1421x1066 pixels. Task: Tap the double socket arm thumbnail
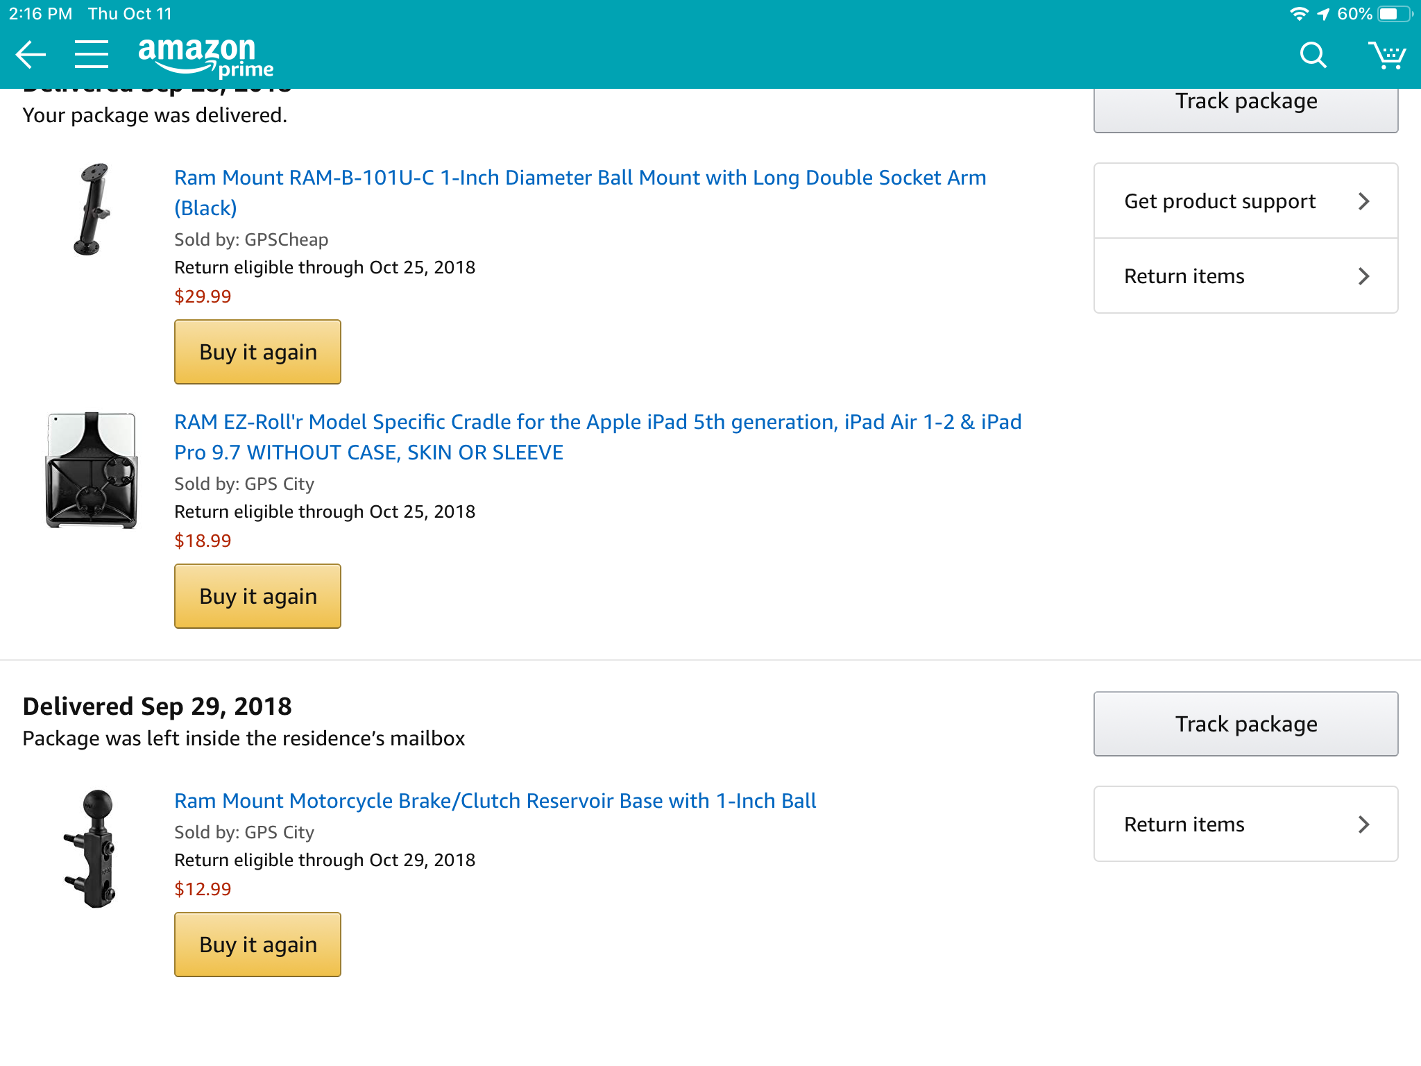pos(92,210)
